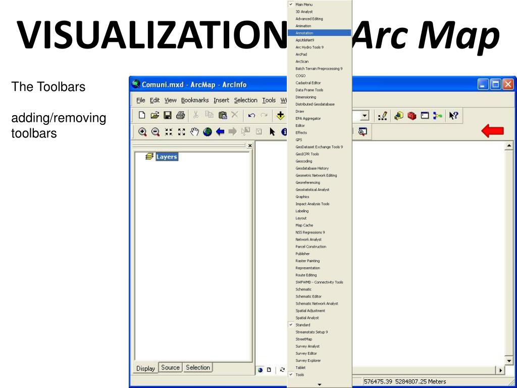Undo the last action with the Undo arrow

point(251,115)
